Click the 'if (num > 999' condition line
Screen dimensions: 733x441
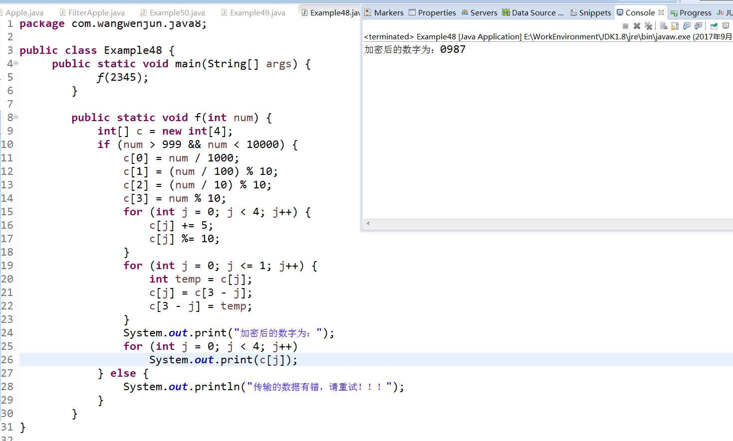[198, 145]
